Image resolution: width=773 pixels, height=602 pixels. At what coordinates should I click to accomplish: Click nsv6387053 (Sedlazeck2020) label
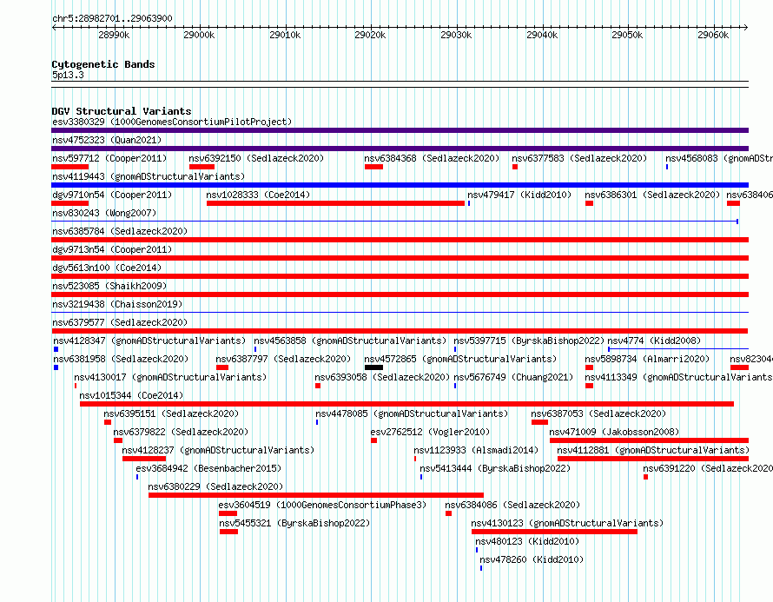(598, 413)
